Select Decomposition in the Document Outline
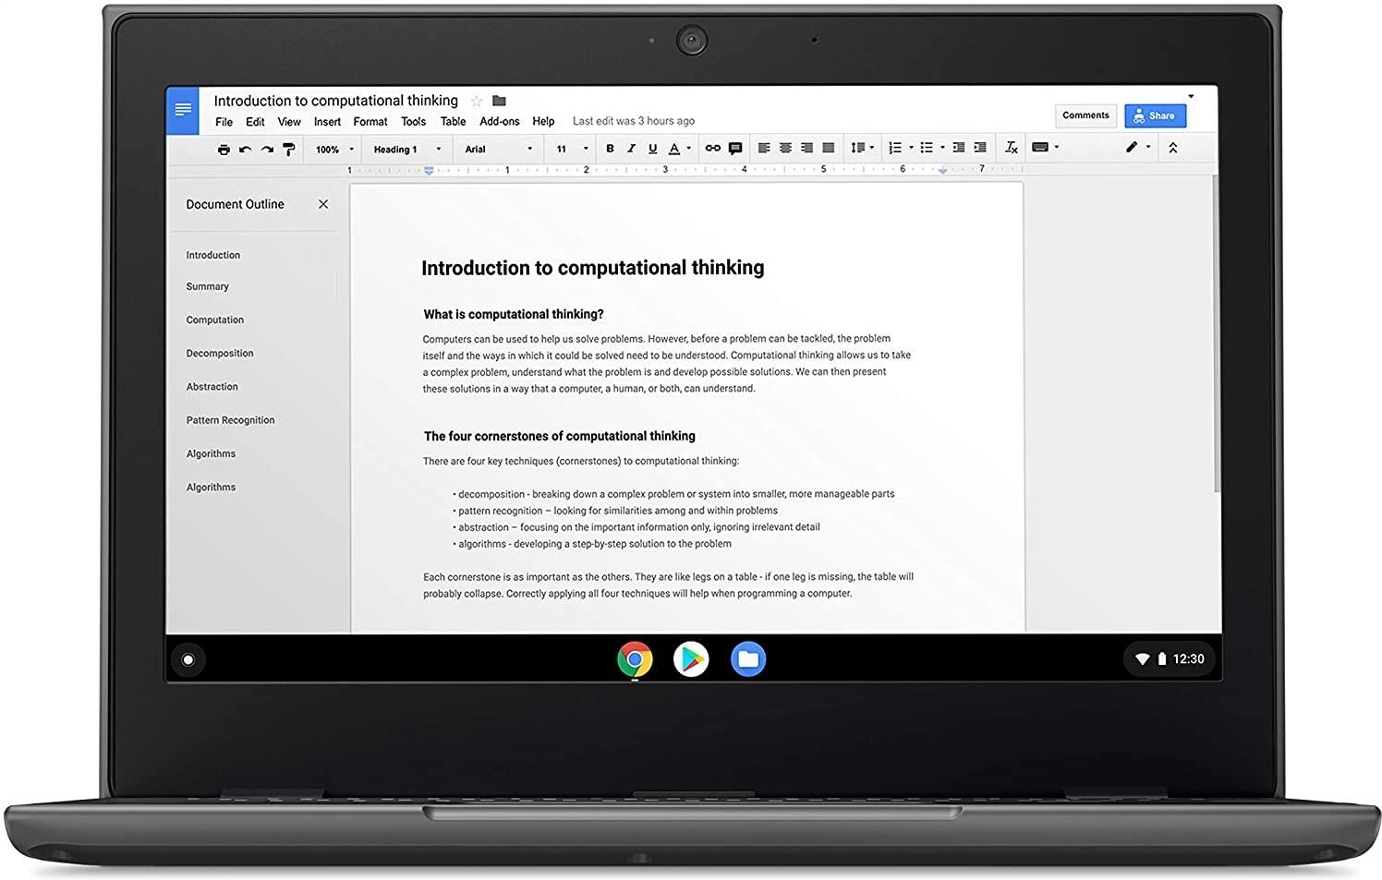Screen dimensions: 1382x880 pyautogui.click(x=220, y=353)
